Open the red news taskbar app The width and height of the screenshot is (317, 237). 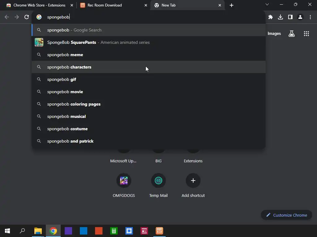click(144, 231)
